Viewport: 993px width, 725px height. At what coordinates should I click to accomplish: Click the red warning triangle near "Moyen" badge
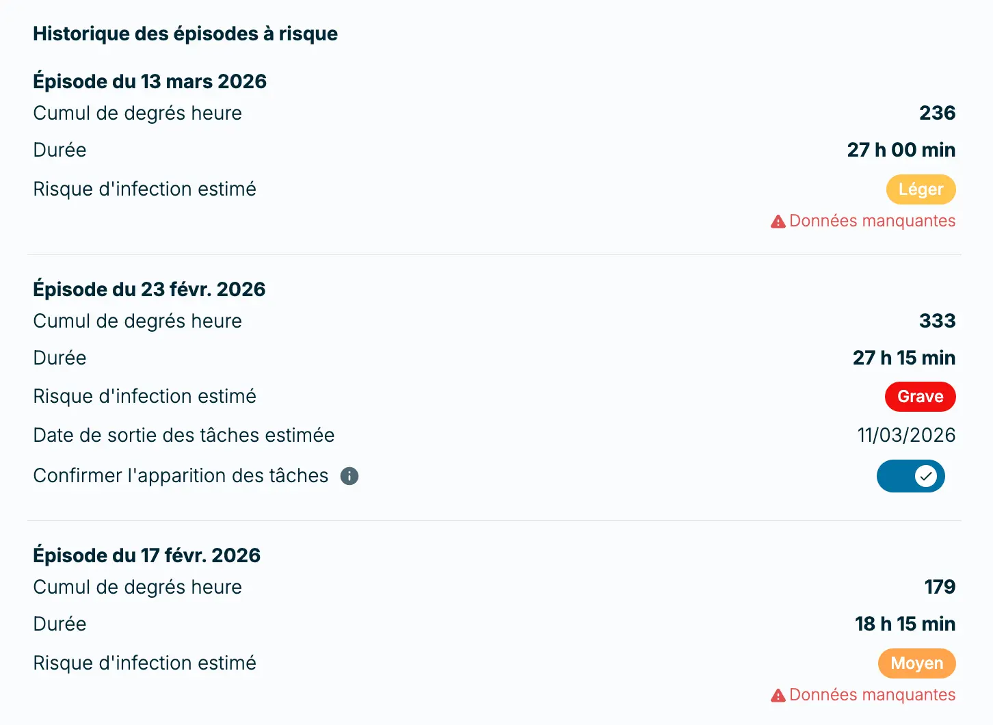[778, 694]
